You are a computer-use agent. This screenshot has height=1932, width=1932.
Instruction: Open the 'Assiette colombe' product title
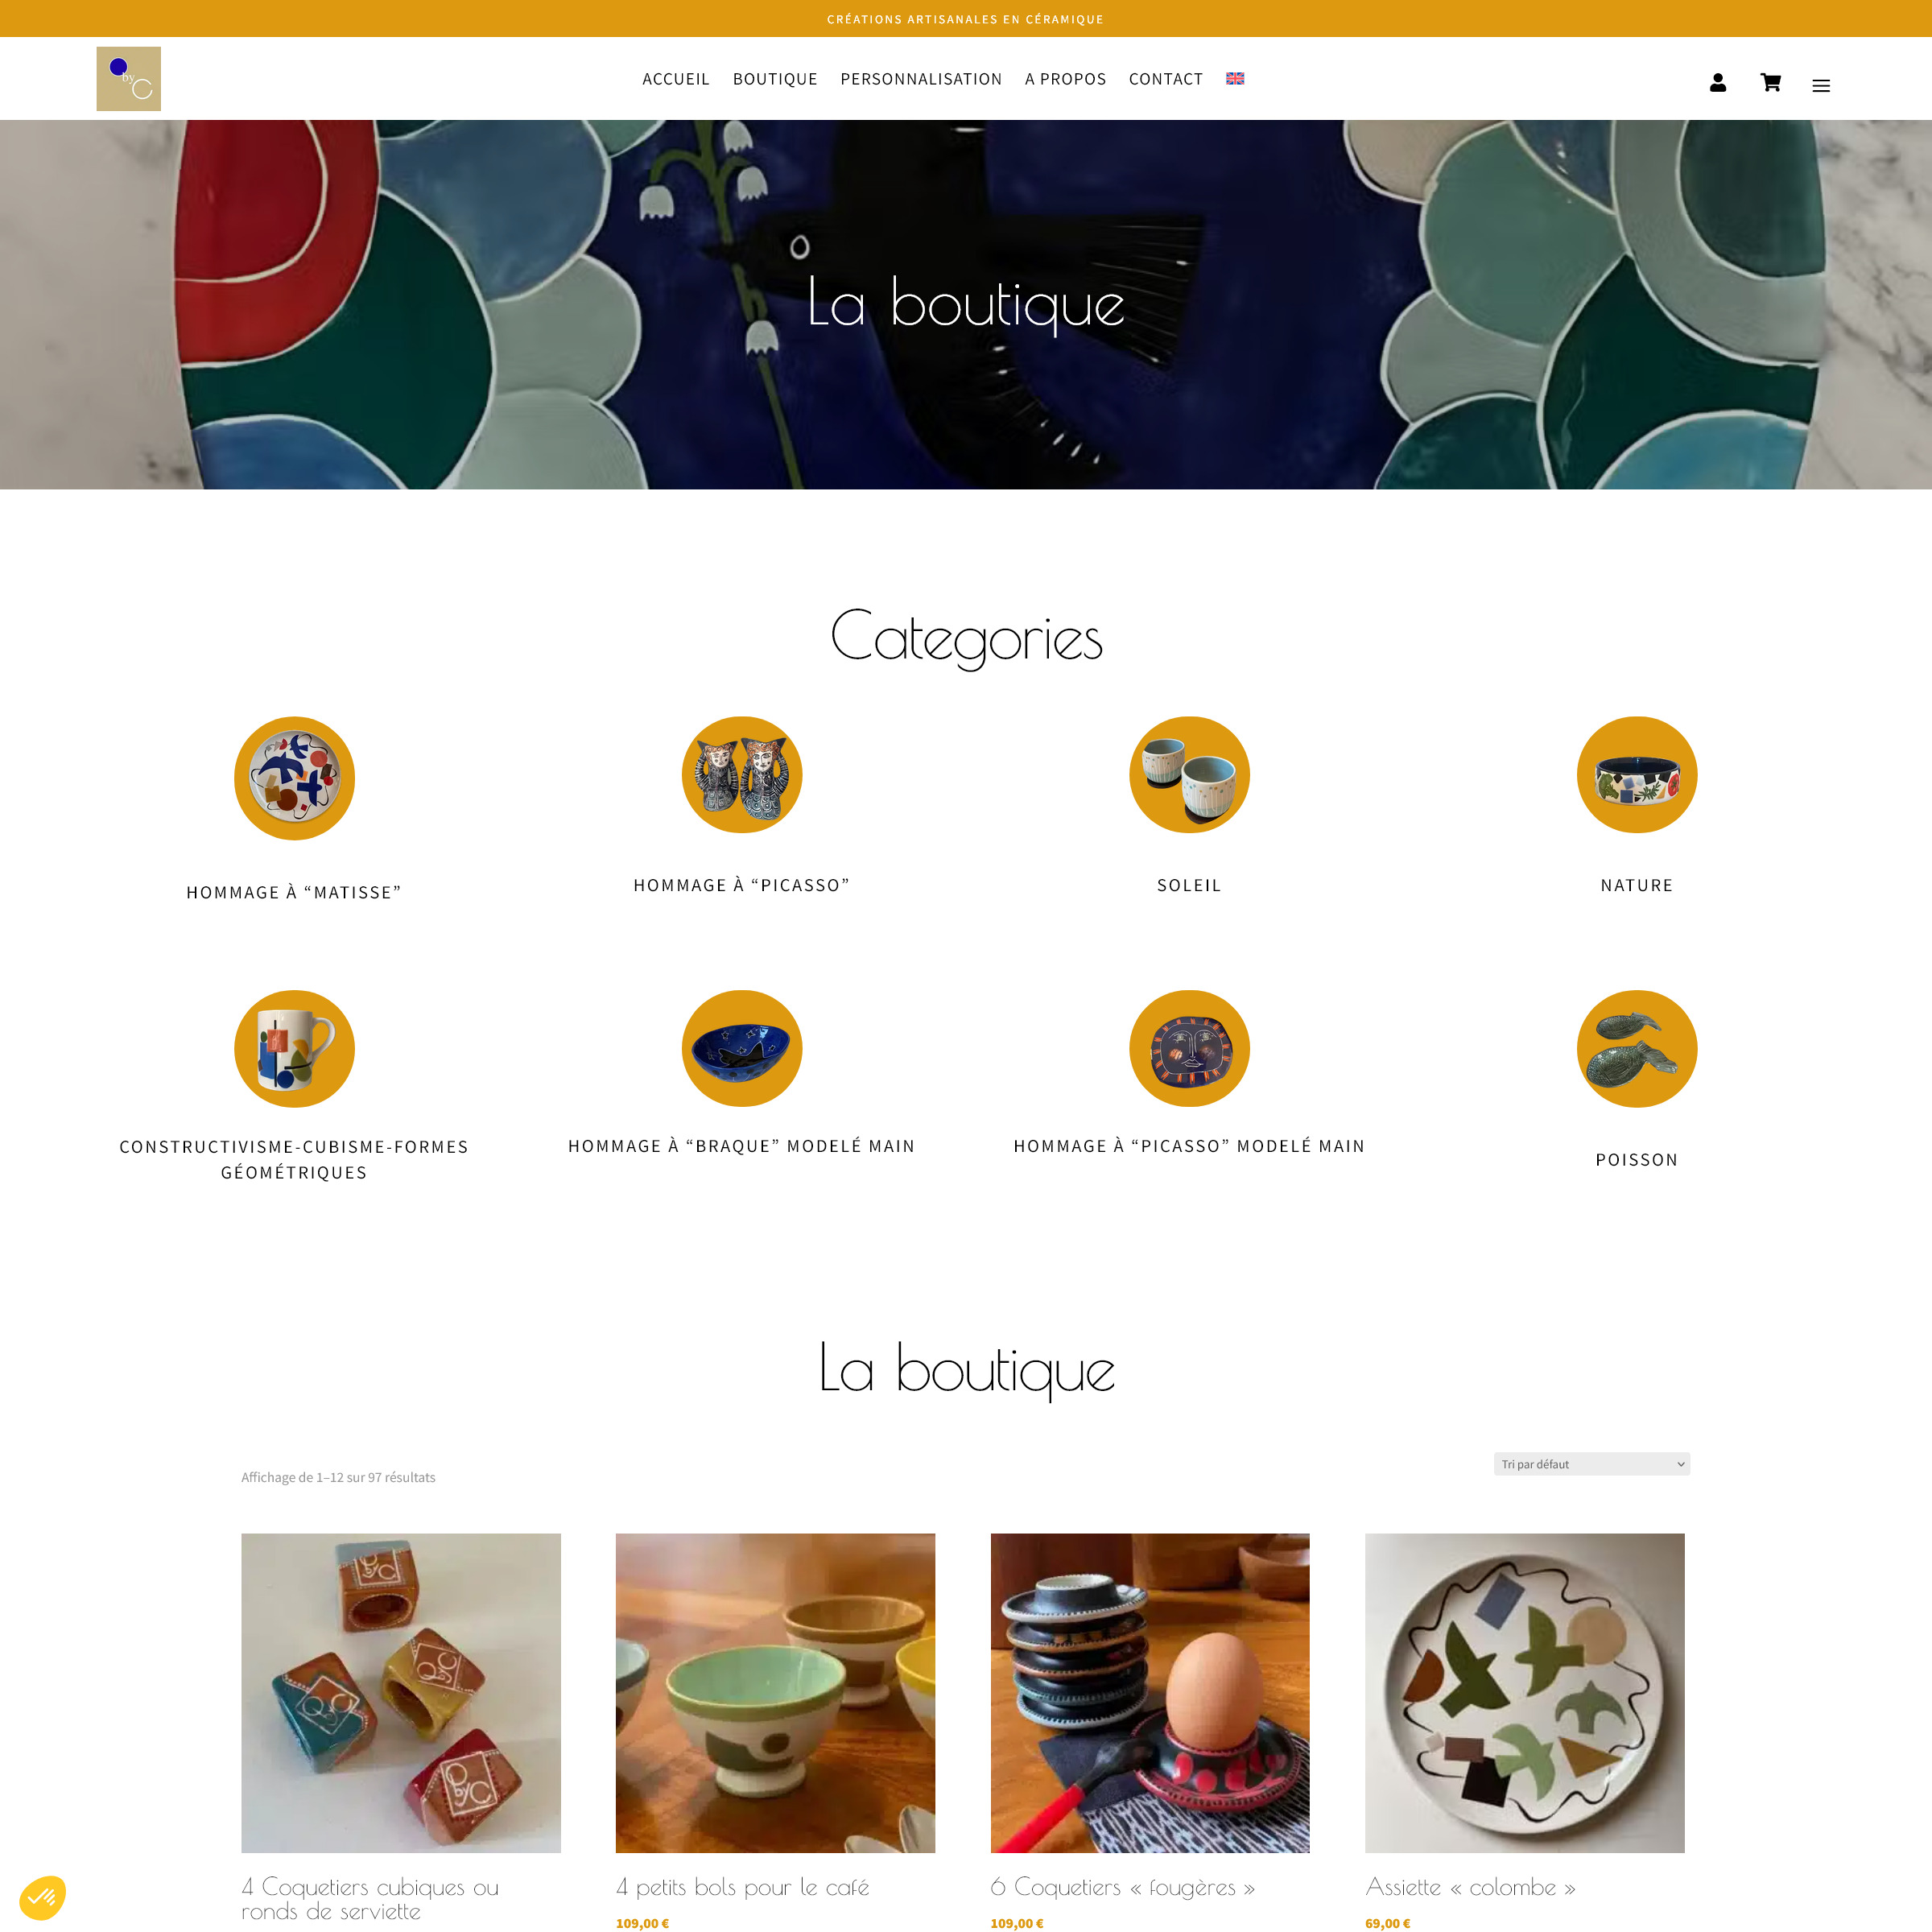click(1470, 1887)
